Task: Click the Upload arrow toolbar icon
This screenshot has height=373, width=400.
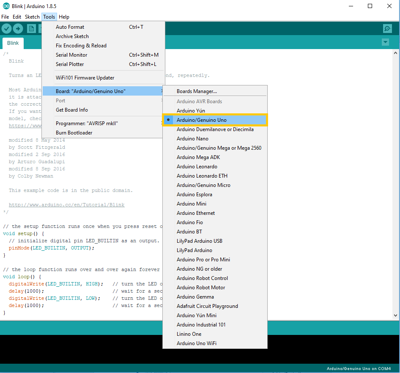Action: coord(18,28)
